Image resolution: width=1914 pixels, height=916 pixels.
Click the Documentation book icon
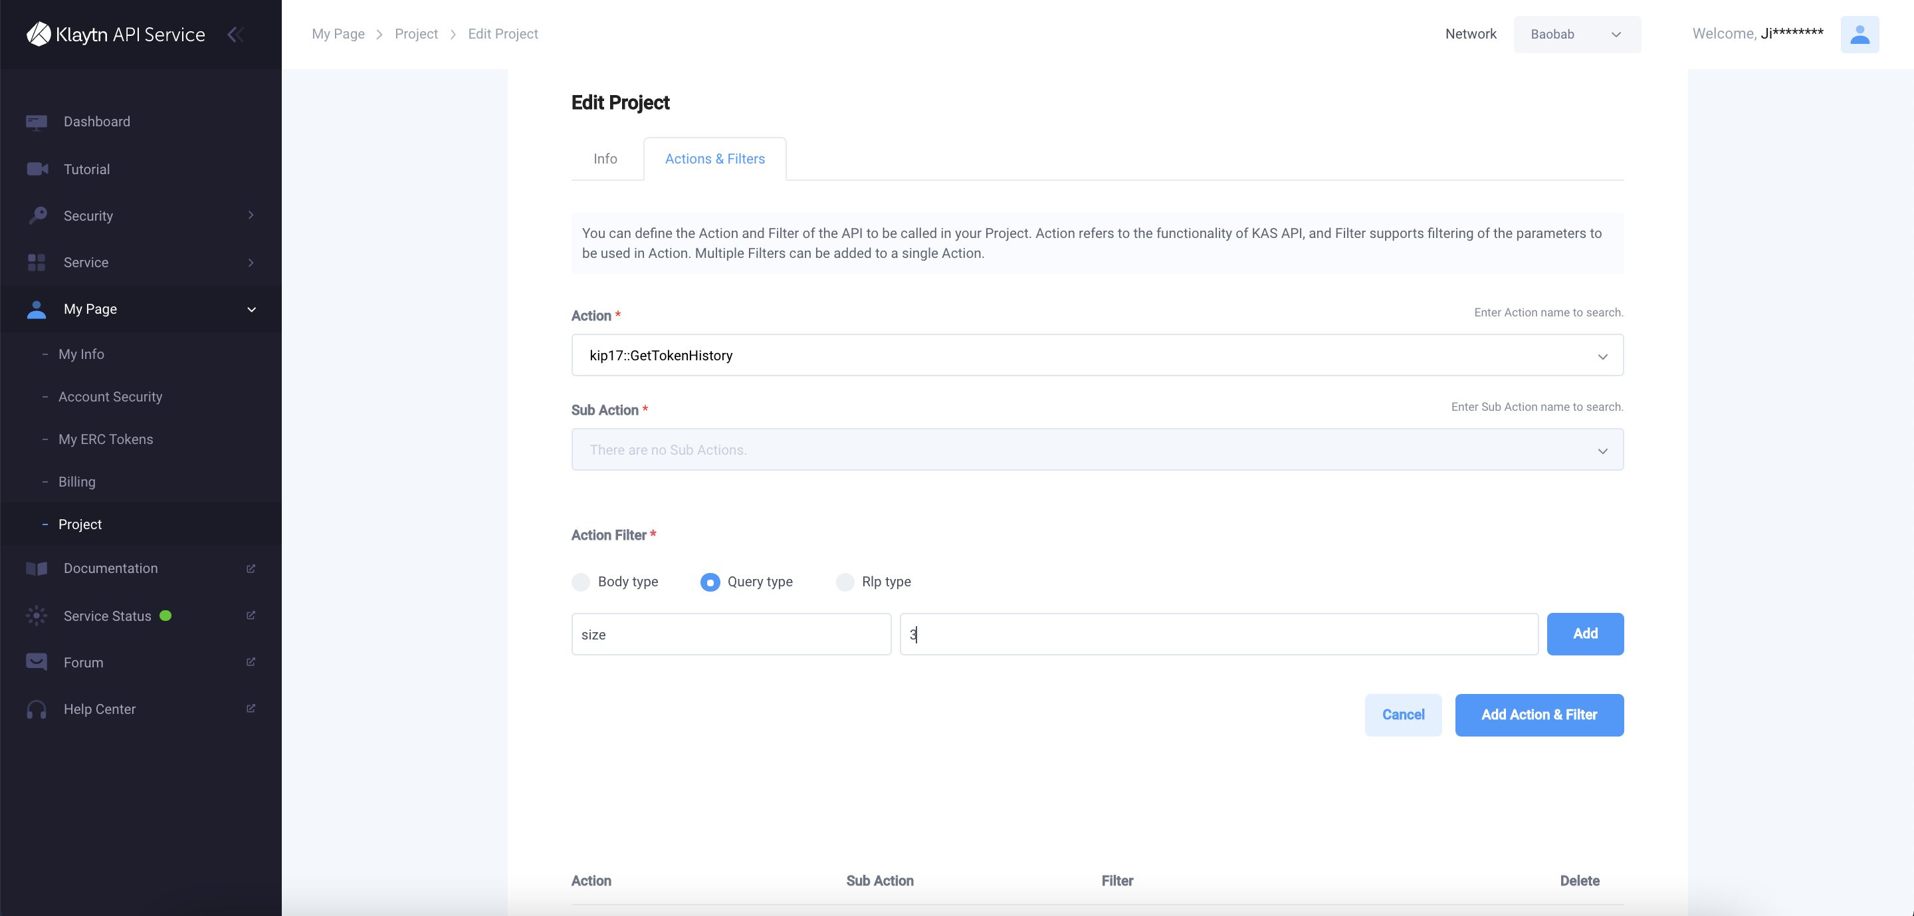pos(37,568)
